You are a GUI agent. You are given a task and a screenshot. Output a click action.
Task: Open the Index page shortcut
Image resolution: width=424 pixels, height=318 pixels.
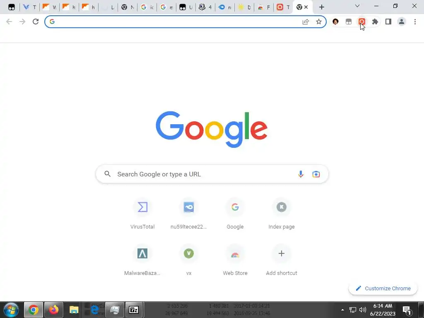tap(282, 214)
